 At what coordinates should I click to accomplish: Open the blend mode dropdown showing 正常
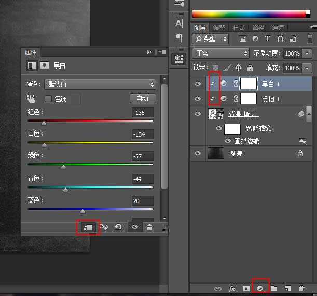coord(220,53)
